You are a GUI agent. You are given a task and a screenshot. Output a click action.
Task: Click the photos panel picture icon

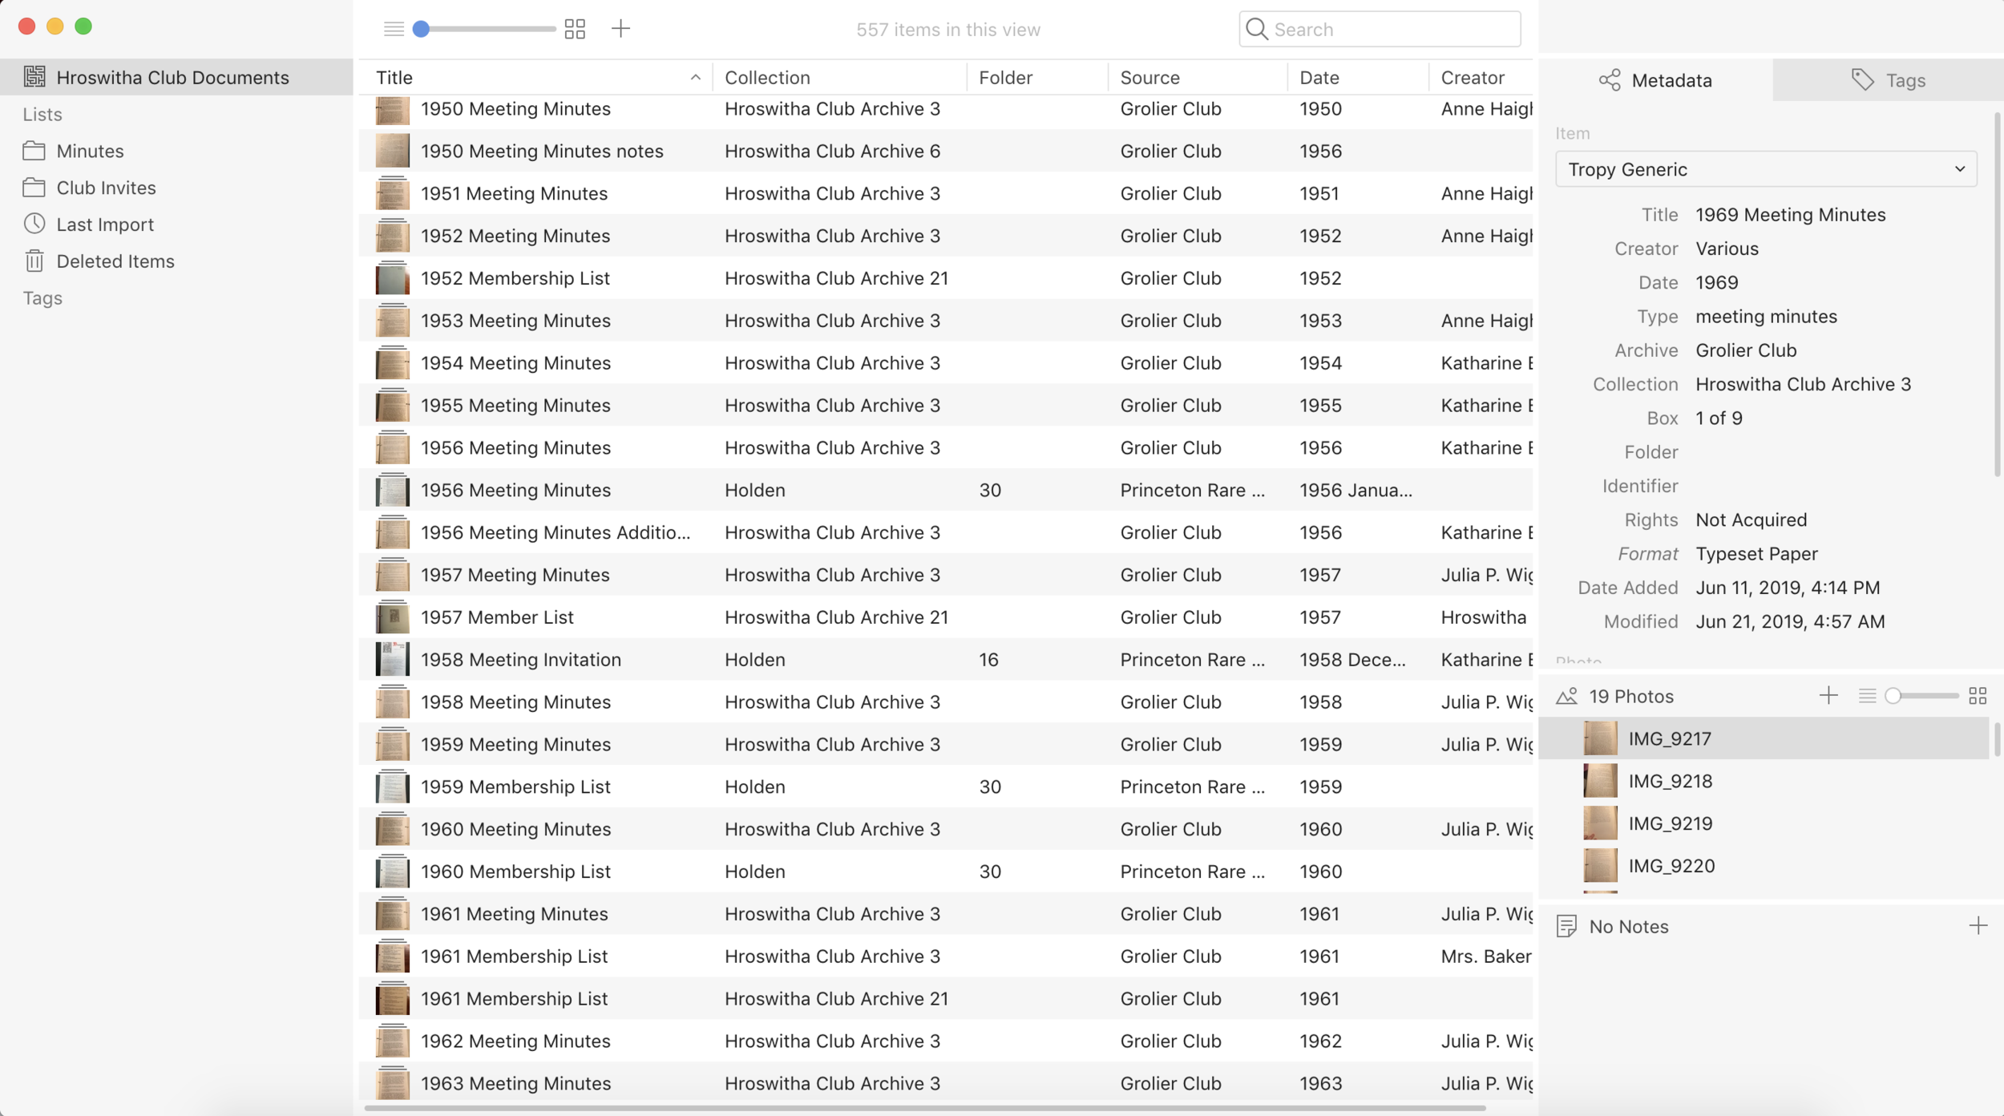tap(1567, 696)
